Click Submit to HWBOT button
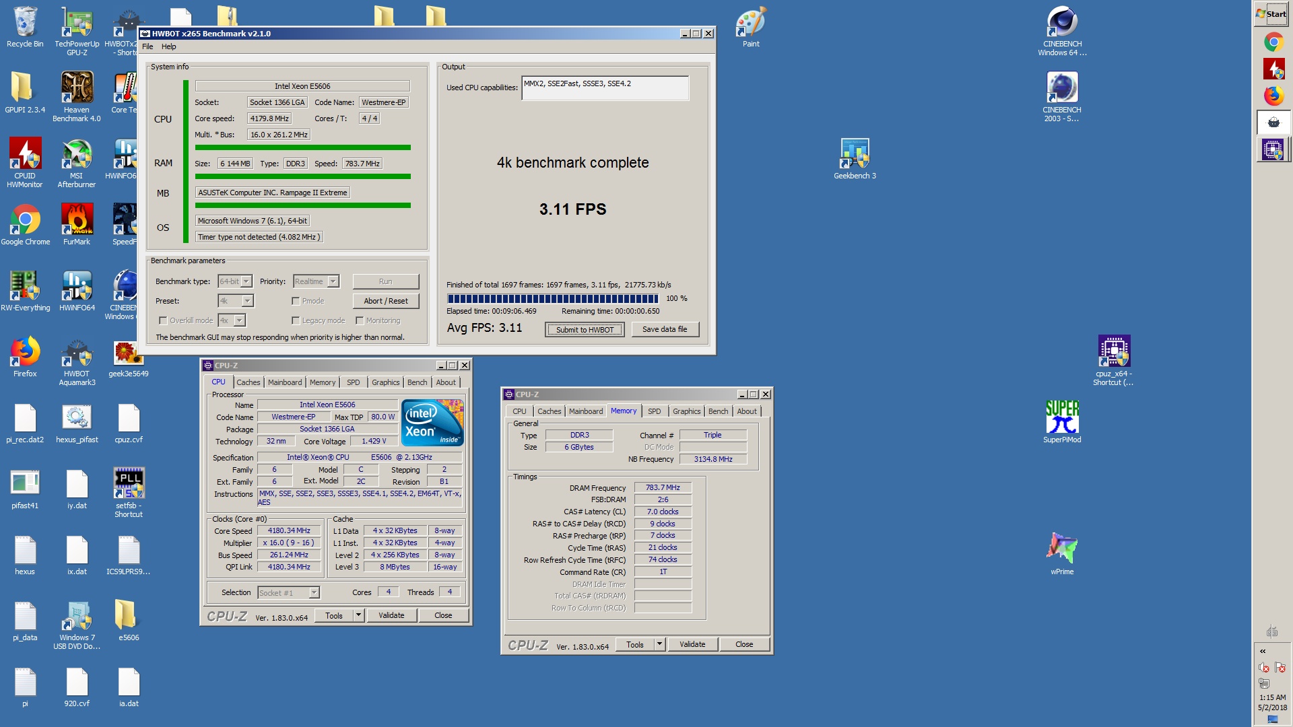Image resolution: width=1293 pixels, height=727 pixels. coord(585,330)
